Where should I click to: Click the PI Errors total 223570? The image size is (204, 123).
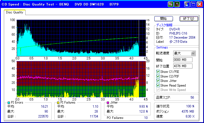click(43, 116)
